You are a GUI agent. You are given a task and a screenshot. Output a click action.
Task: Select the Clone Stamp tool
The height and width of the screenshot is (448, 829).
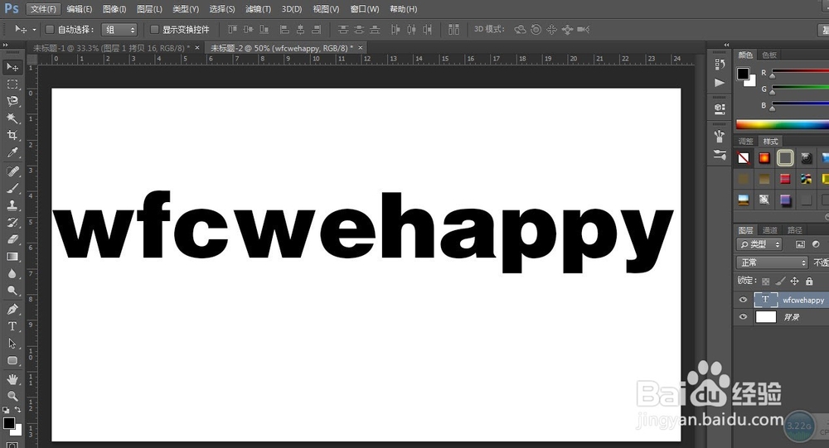(x=12, y=205)
